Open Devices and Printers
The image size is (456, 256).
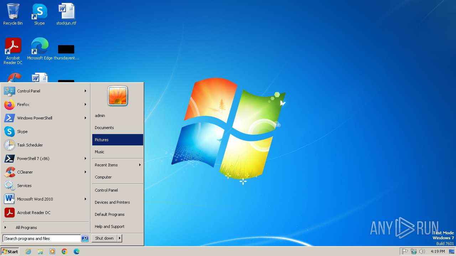pos(118,202)
